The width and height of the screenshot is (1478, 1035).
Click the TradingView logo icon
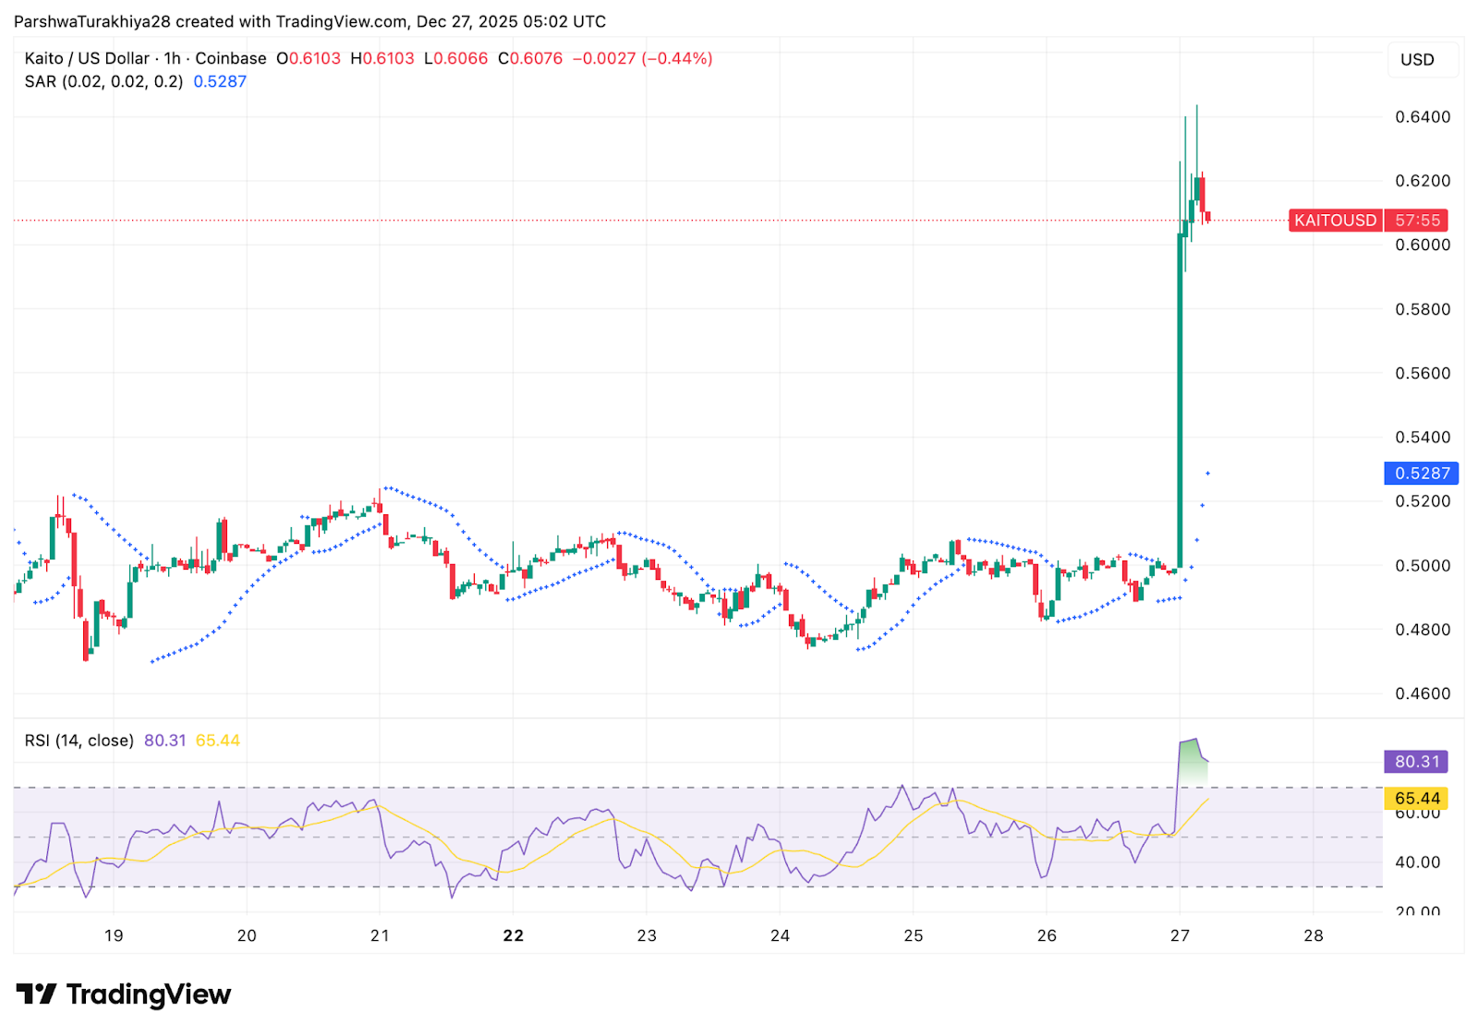coord(37,994)
